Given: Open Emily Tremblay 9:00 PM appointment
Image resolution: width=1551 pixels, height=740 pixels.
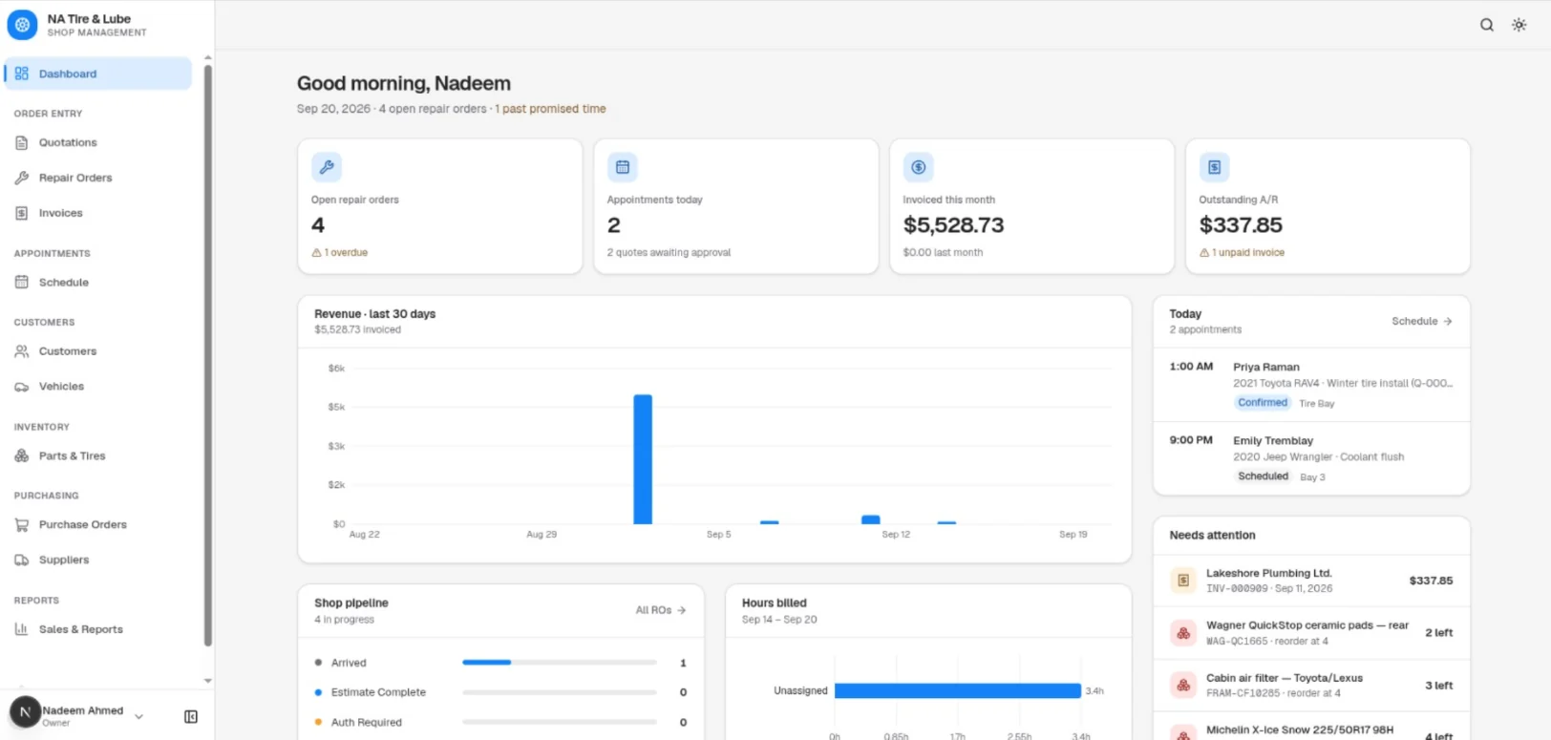Looking at the screenshot, I should (x=1312, y=458).
